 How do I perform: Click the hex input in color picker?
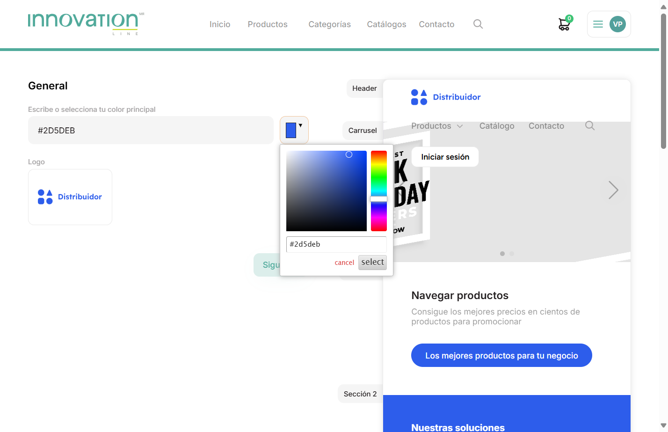pyautogui.click(x=336, y=244)
